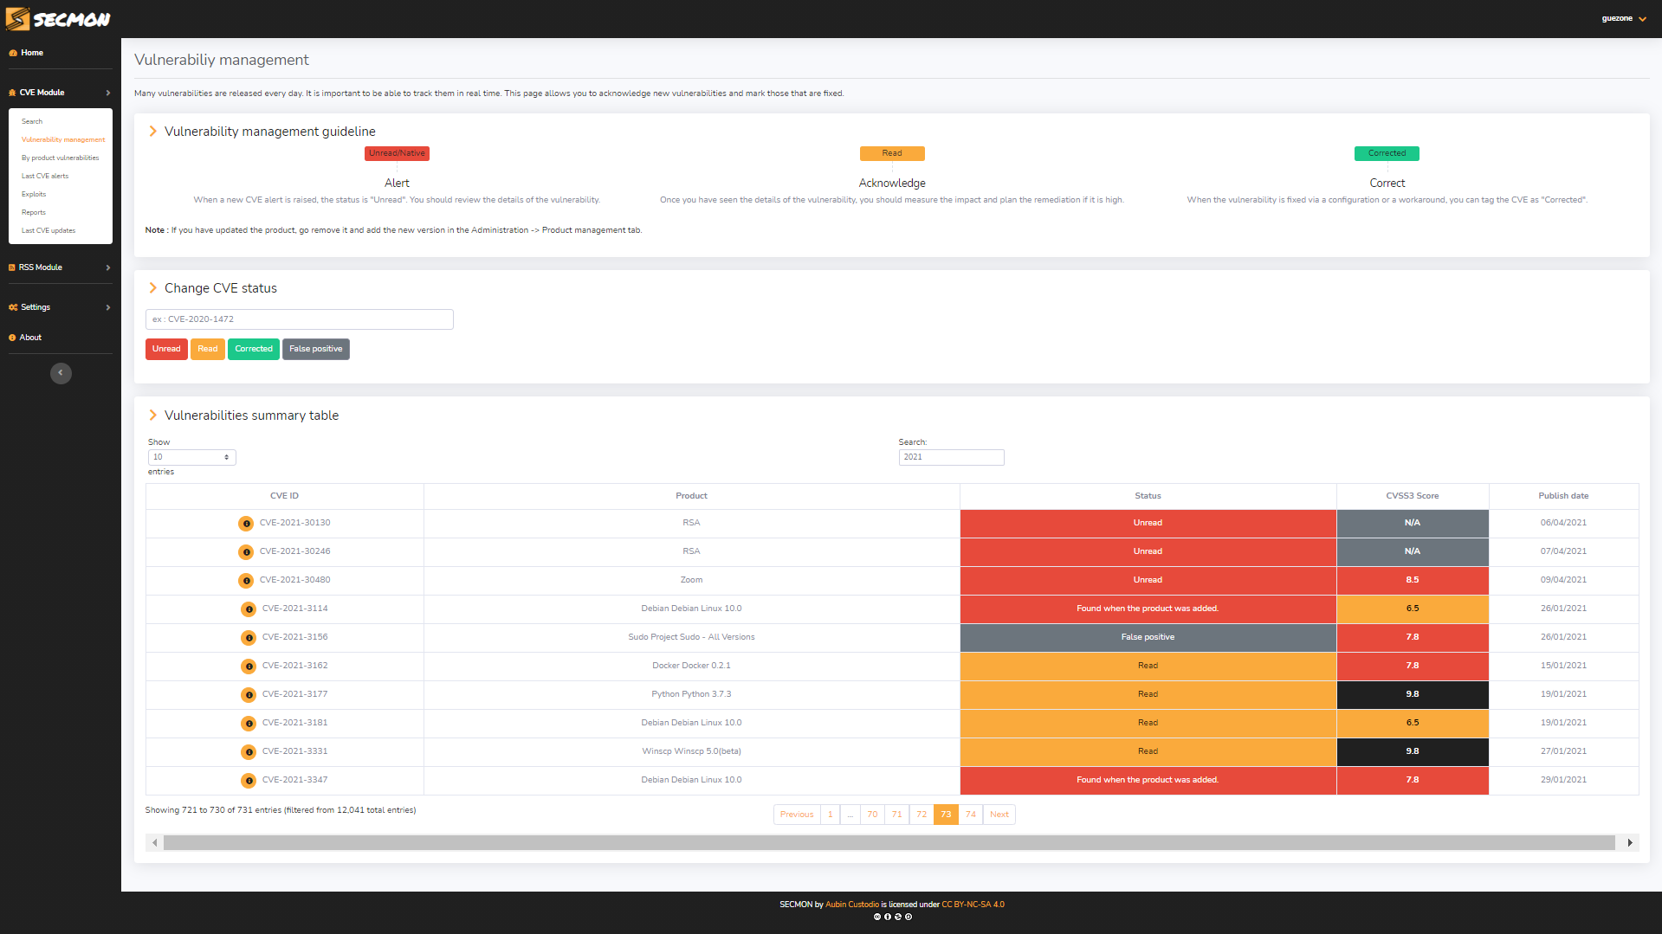The height and width of the screenshot is (934, 1662).
Task: Jump to page 71
Action: [x=897, y=815]
